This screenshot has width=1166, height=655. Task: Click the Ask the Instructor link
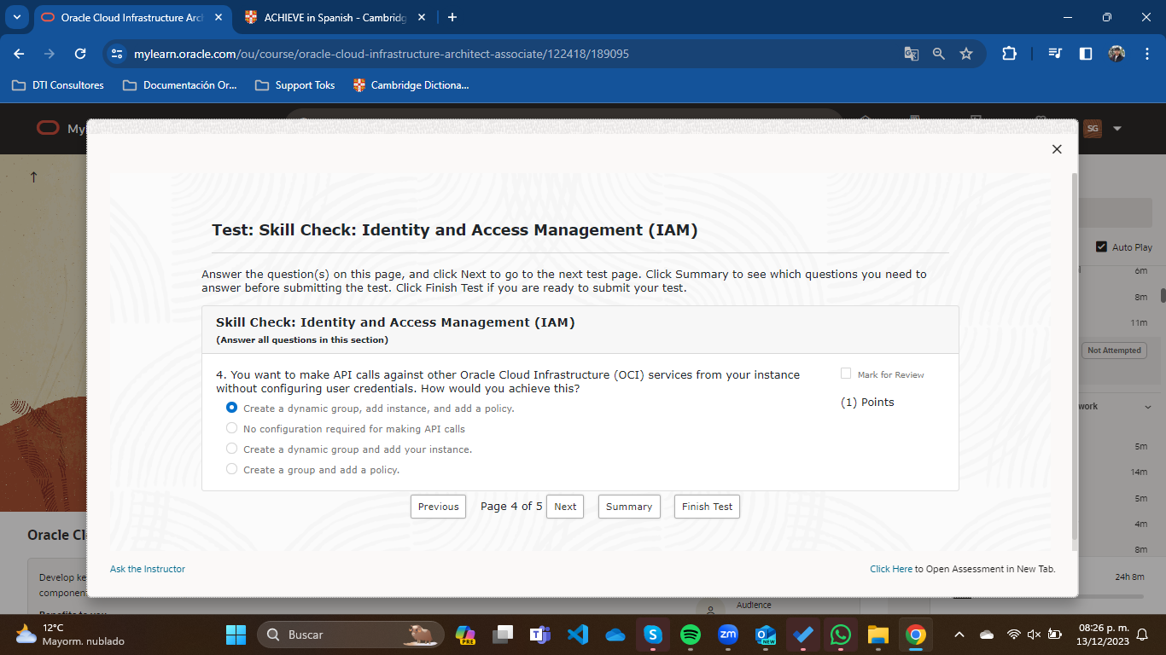(148, 569)
